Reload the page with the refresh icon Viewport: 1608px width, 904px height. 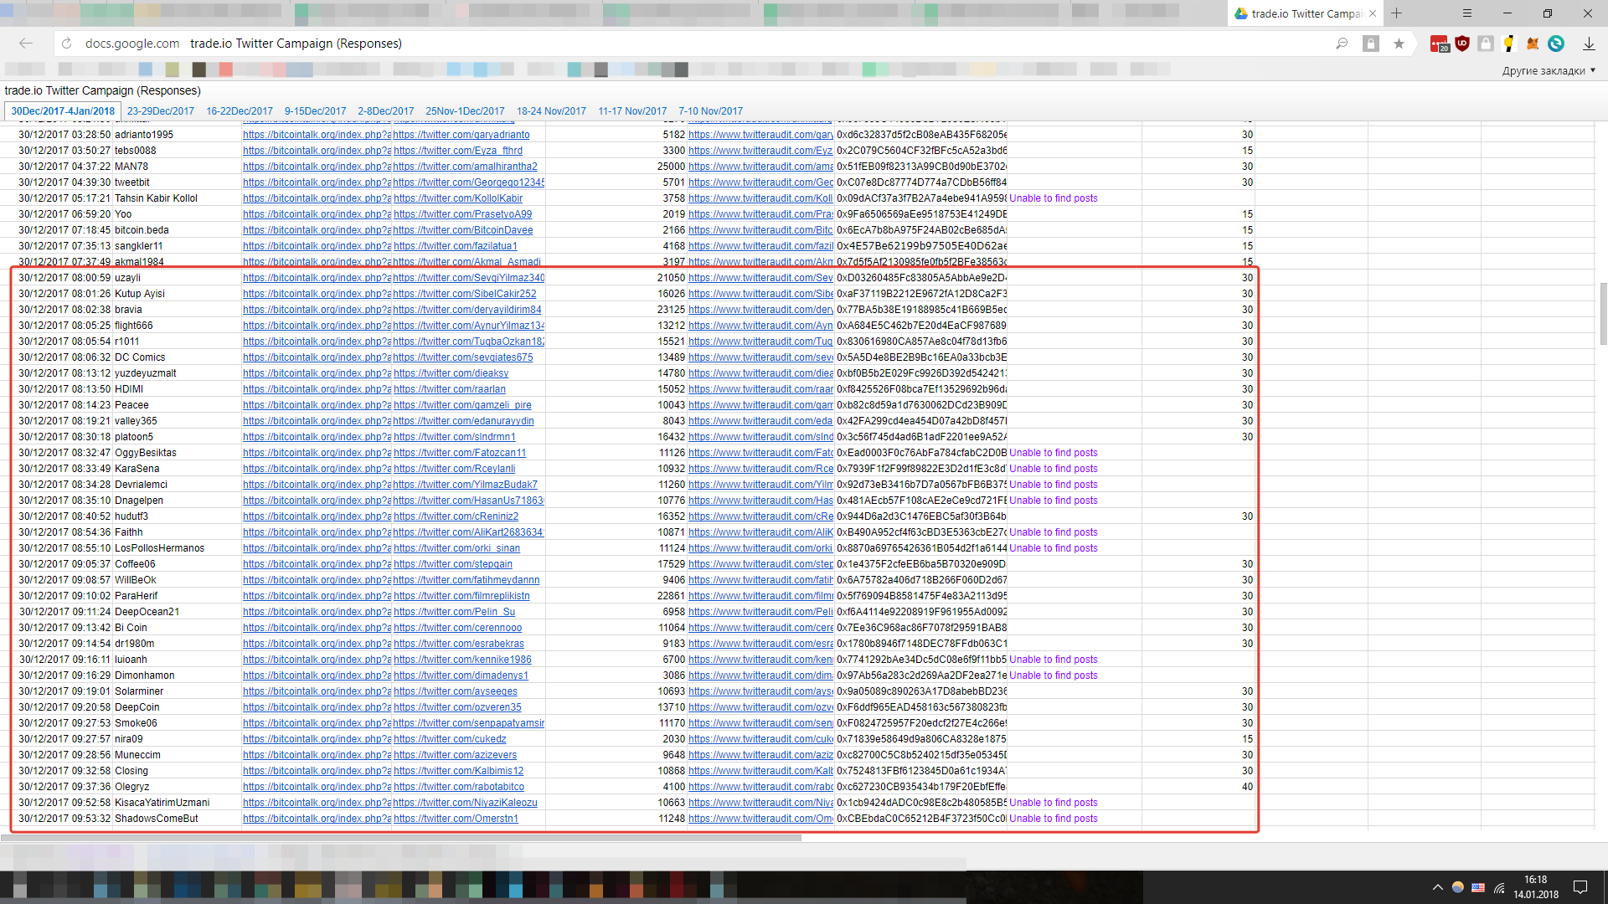67,44
